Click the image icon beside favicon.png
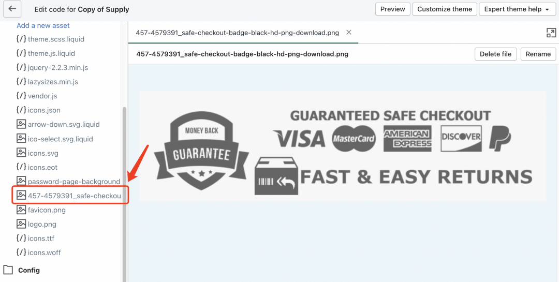 pos(21,210)
